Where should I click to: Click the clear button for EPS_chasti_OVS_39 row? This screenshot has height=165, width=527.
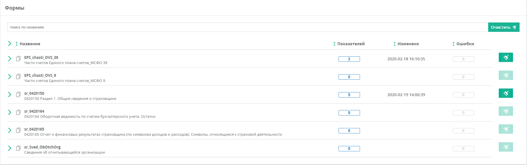click(506, 57)
